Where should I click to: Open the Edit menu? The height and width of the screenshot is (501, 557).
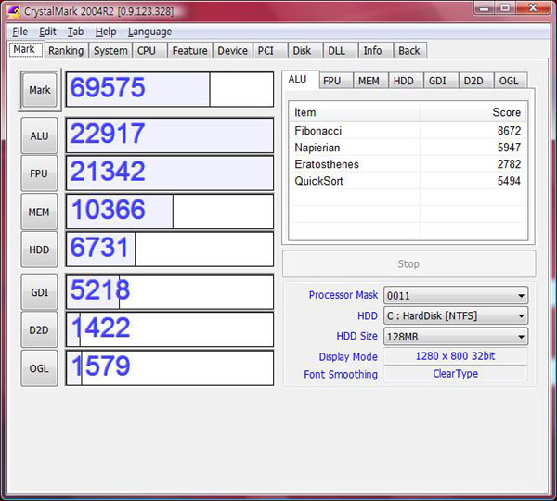(x=47, y=32)
